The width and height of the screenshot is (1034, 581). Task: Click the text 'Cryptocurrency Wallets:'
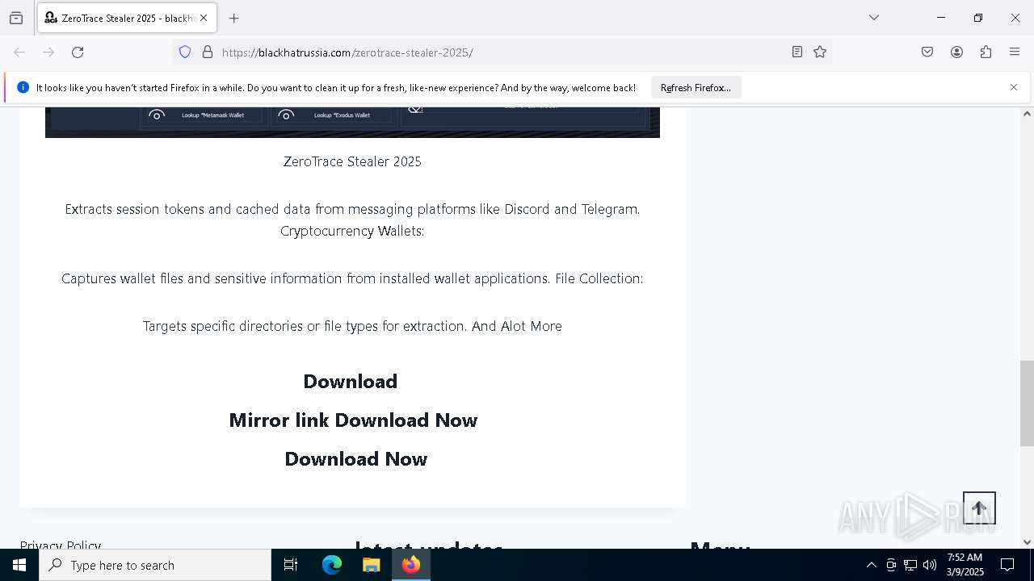click(352, 231)
